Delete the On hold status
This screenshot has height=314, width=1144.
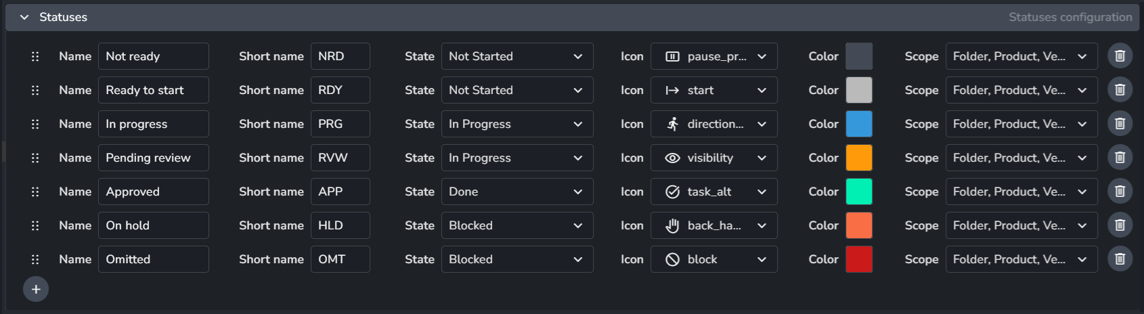[x=1120, y=225]
